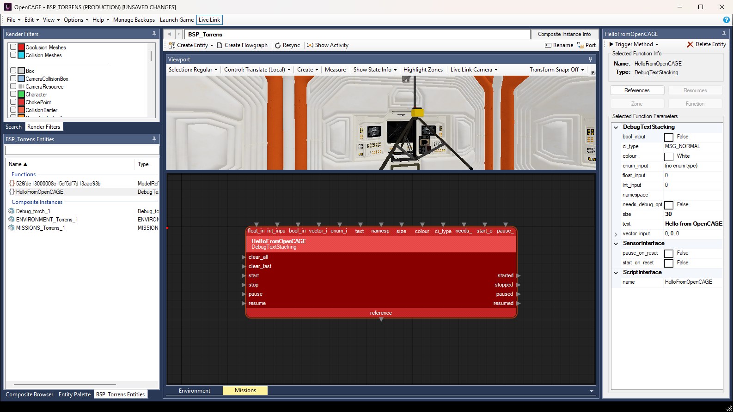
Task: Click the Debug_torch_1 composite icon
Action: 12,211
